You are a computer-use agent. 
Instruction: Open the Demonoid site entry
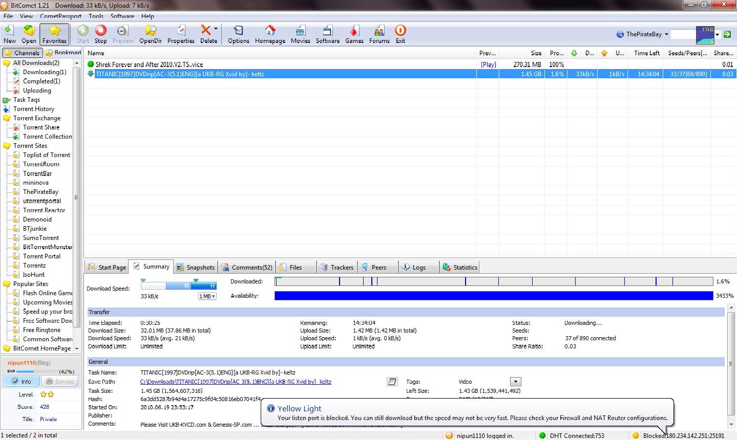click(37, 219)
